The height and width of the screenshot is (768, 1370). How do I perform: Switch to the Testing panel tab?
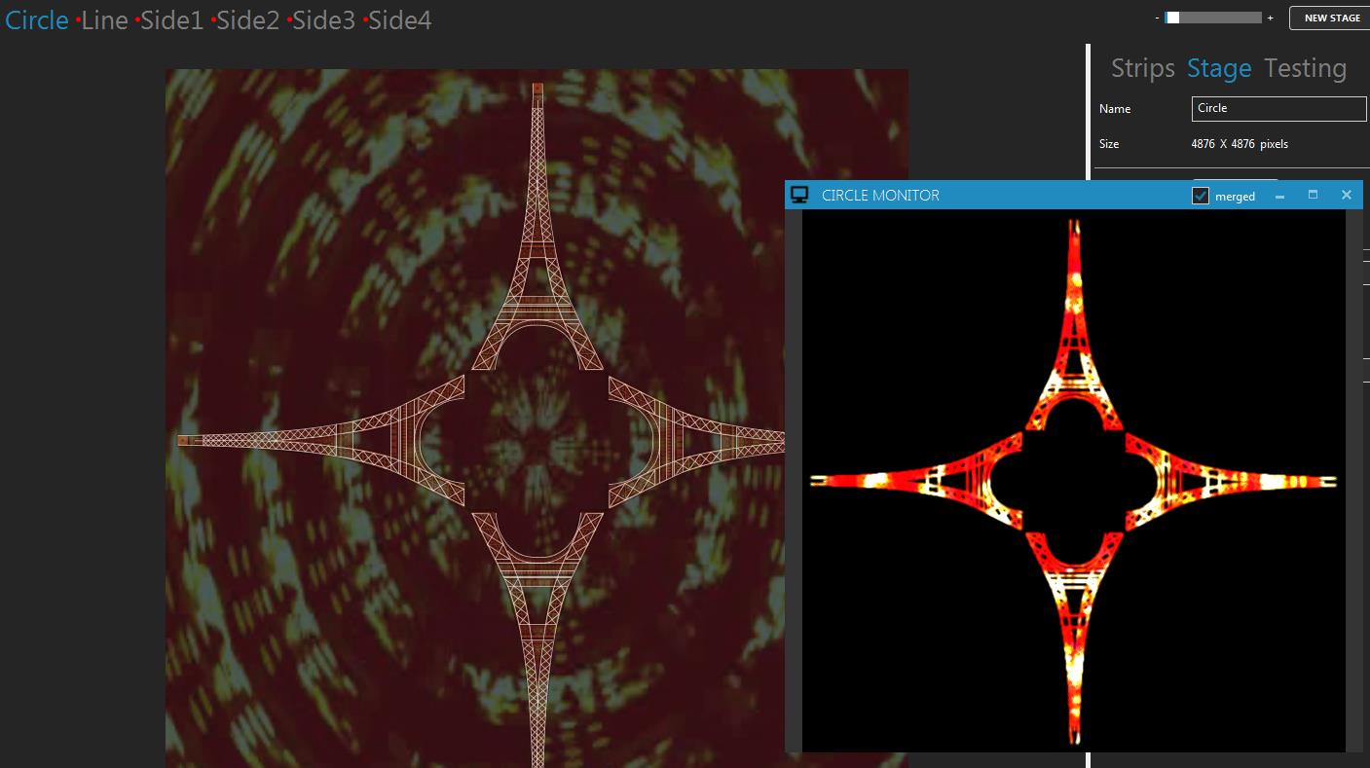1305,68
